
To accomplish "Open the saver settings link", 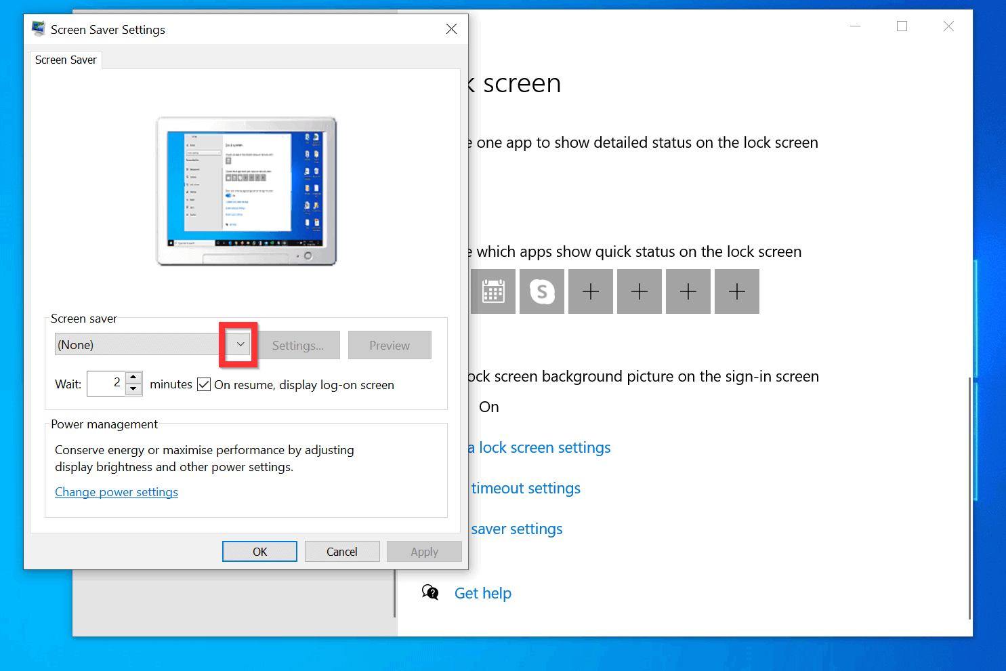I will coord(517,529).
